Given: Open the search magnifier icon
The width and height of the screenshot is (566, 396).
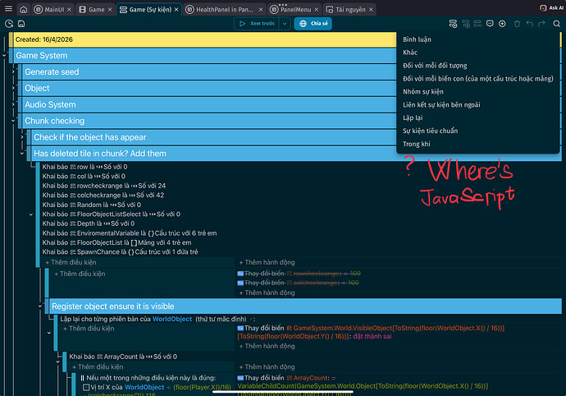Looking at the screenshot, I should 557,24.
